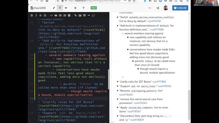Insert horizontal line icon

[x=89, y=15]
